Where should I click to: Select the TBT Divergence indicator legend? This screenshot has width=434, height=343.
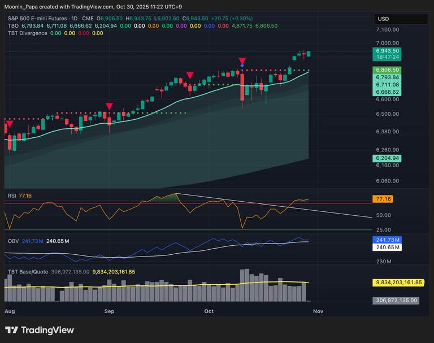pyautogui.click(x=27, y=33)
